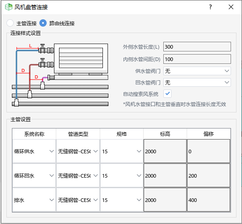This screenshot has width=242, height=224.
Task: Open the 规格 dropdown in 循环回水 row
Action: (122, 175)
